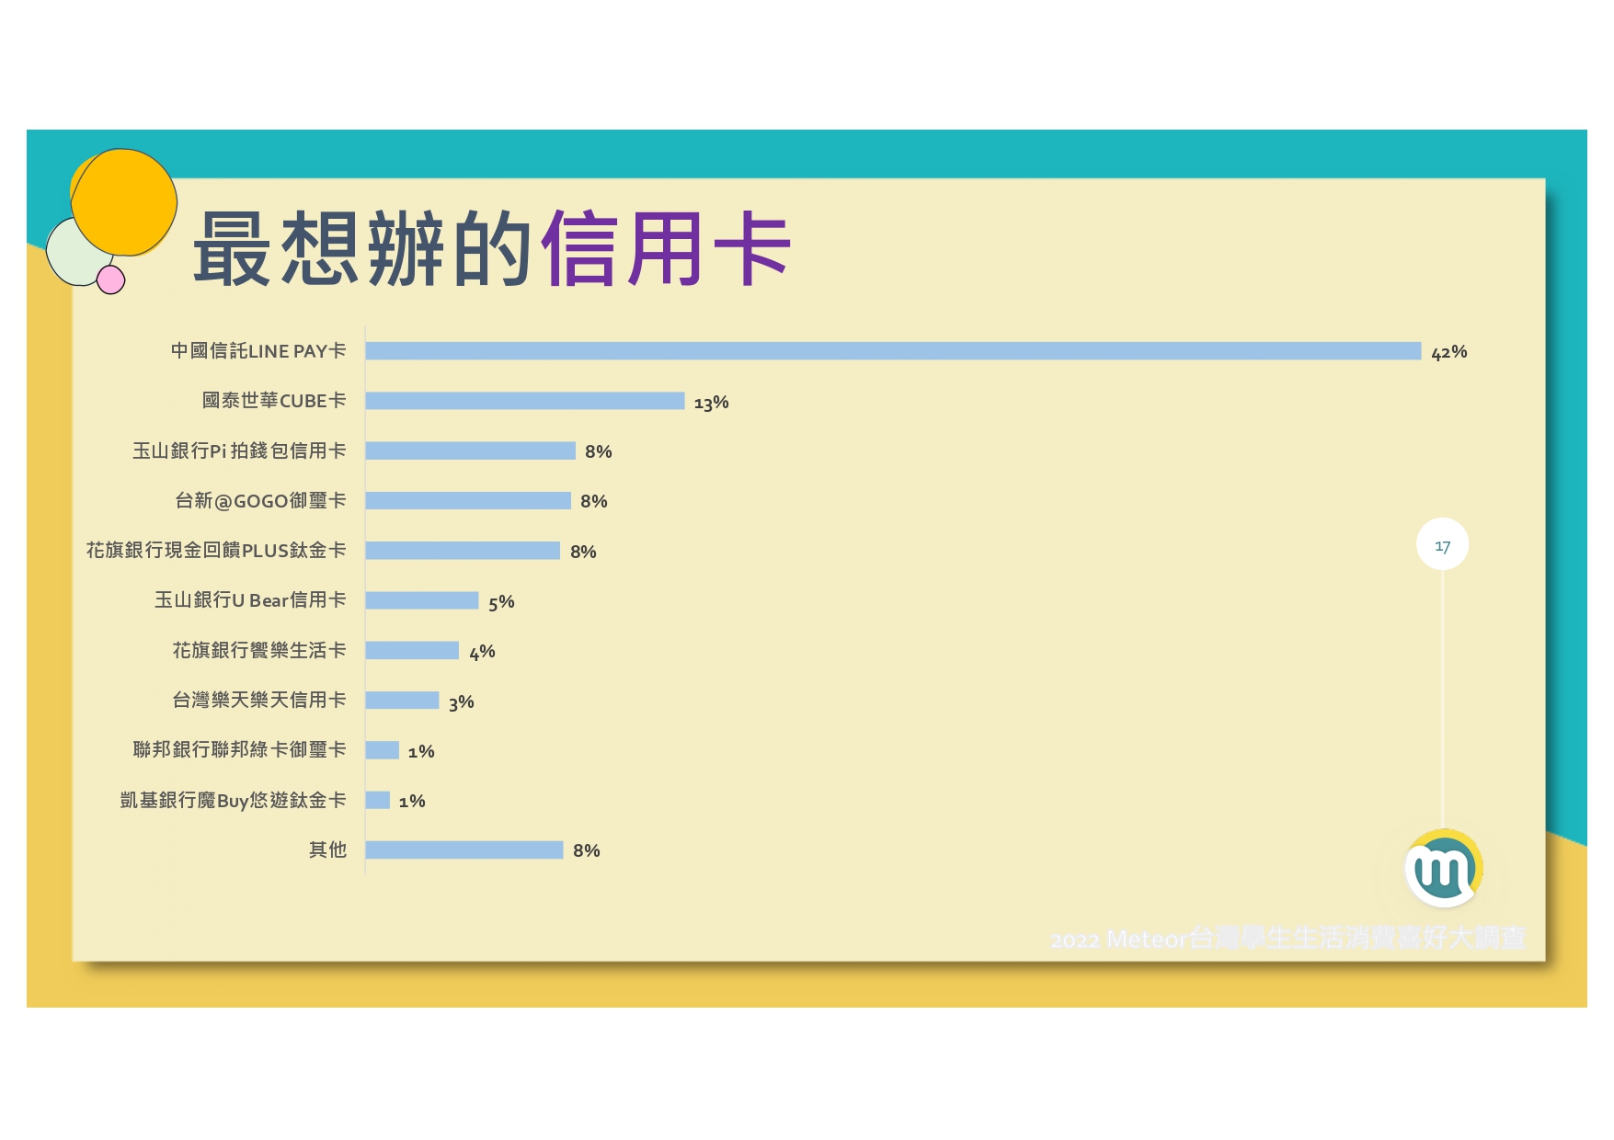The image size is (1614, 1140).
Task: Select the 5% value label
Action: click(x=501, y=602)
